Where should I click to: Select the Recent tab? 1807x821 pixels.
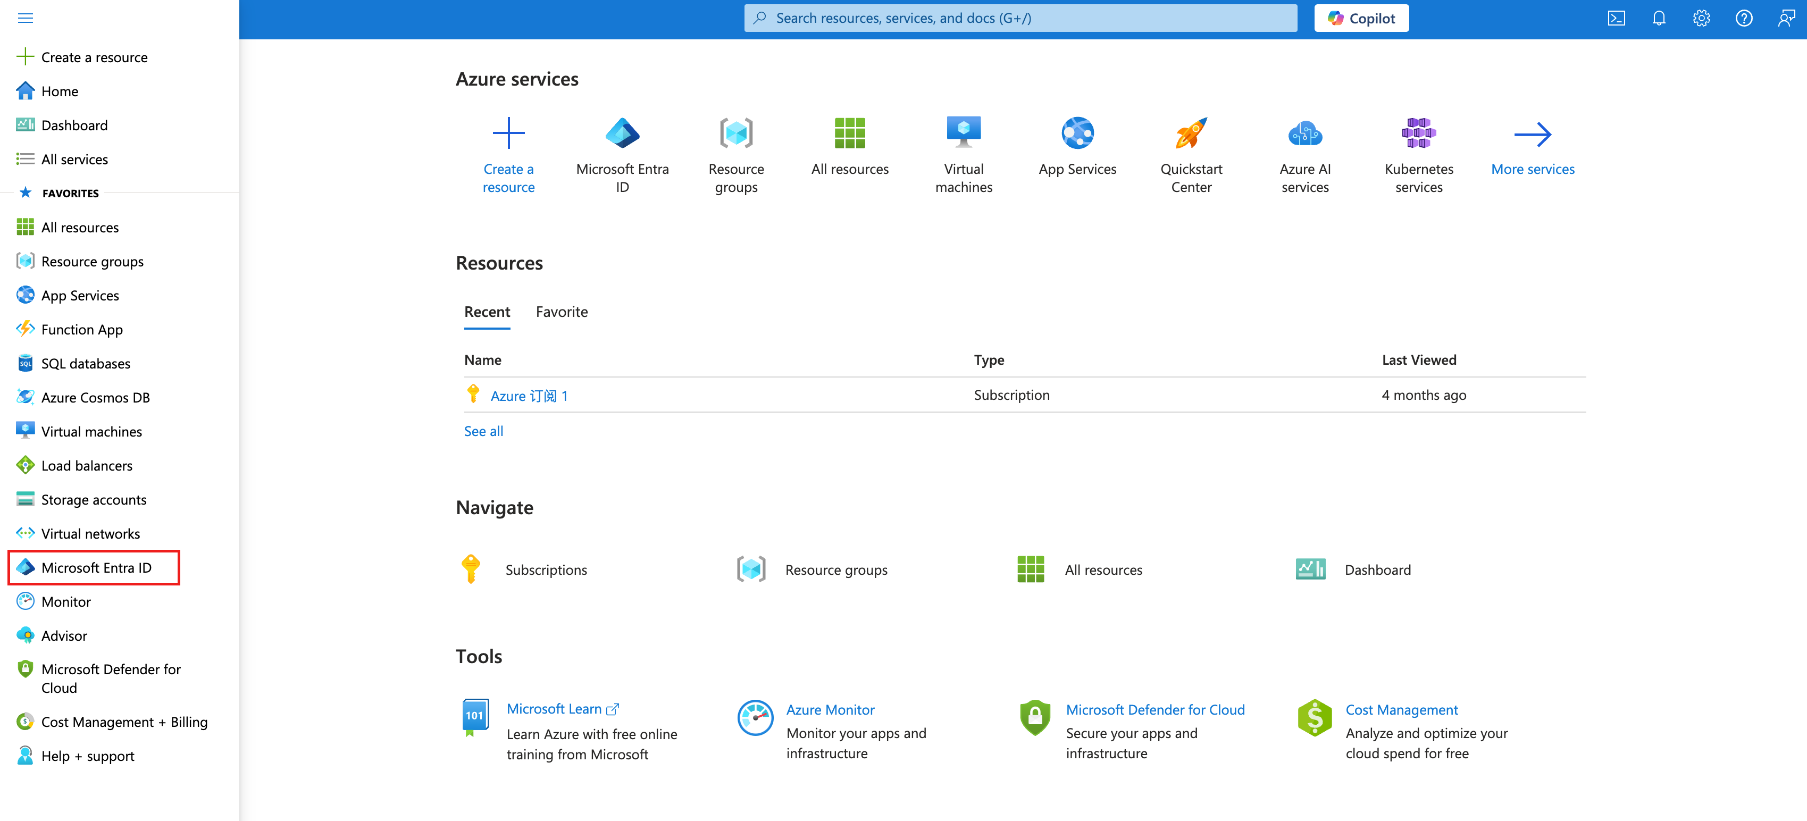pyautogui.click(x=487, y=312)
